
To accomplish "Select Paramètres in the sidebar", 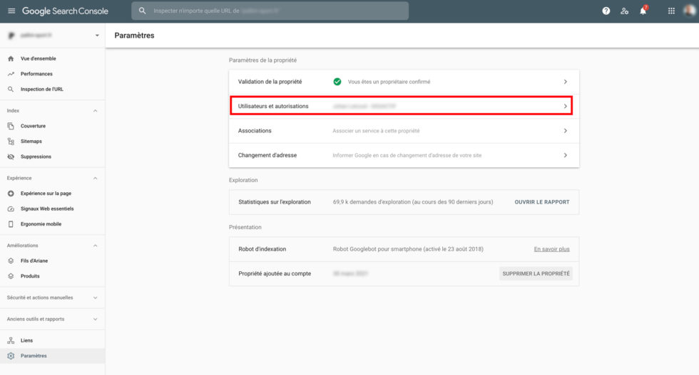I will point(34,356).
